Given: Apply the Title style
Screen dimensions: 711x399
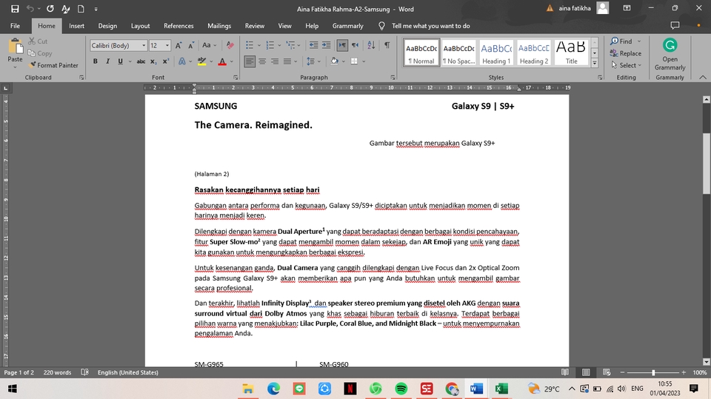Looking at the screenshot, I should 571,53.
